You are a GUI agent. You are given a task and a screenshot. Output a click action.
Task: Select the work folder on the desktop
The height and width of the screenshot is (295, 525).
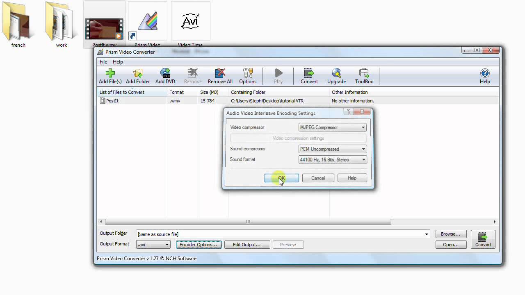[62, 25]
